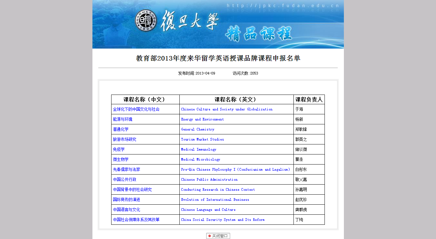The width and height of the screenshot is (436, 239).
Task: Click the 课程名称（中文） column header
Action: (x=145, y=100)
